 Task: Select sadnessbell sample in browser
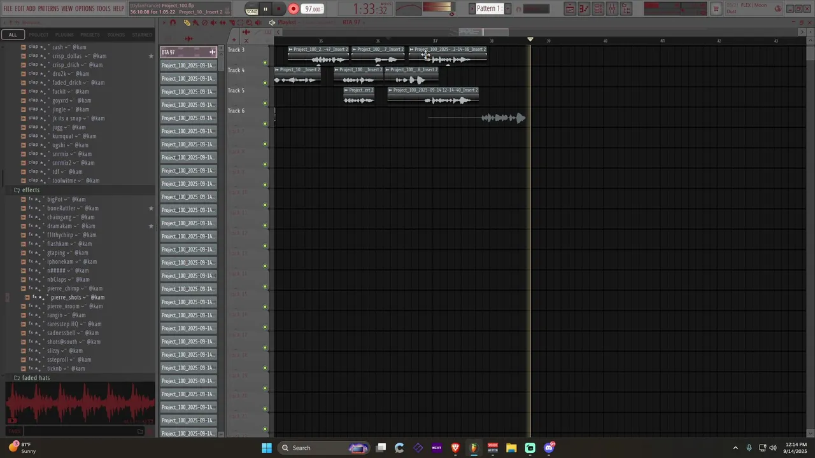[x=73, y=333]
